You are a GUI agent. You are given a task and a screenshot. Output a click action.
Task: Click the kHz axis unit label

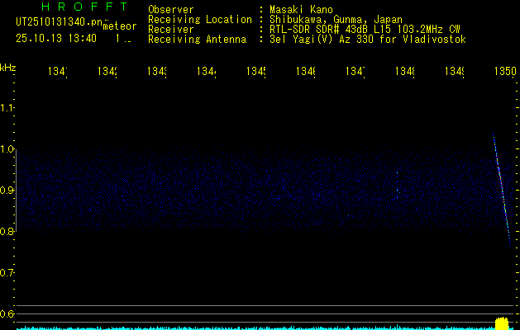[8, 67]
